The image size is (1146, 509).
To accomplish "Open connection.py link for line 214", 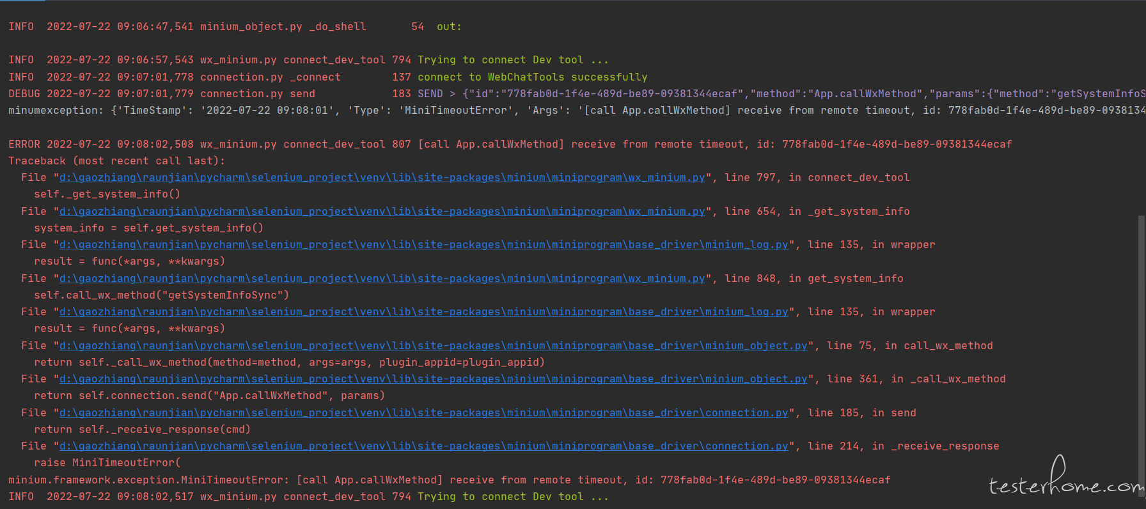I will tap(424, 446).
